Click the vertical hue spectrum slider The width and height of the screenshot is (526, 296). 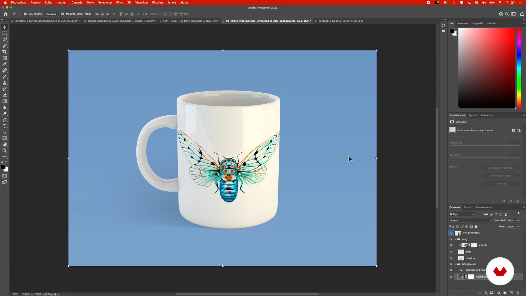pyautogui.click(x=519, y=68)
